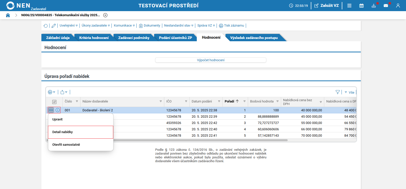Image resolution: width=406 pixels, height=189 pixels.
Task: Switch to Základní údaje tab
Action: [x=58, y=38]
